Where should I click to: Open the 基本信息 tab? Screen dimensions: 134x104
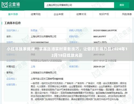tap(13, 14)
